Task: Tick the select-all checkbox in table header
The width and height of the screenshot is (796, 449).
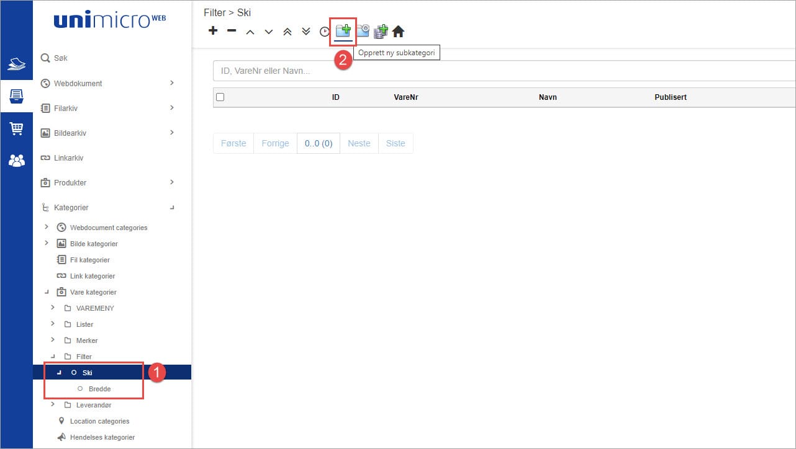Action: pyautogui.click(x=220, y=97)
